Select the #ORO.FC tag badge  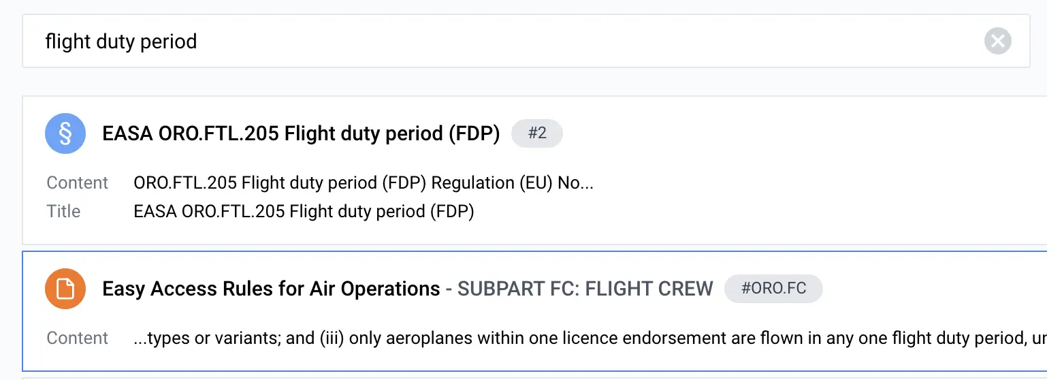point(773,289)
